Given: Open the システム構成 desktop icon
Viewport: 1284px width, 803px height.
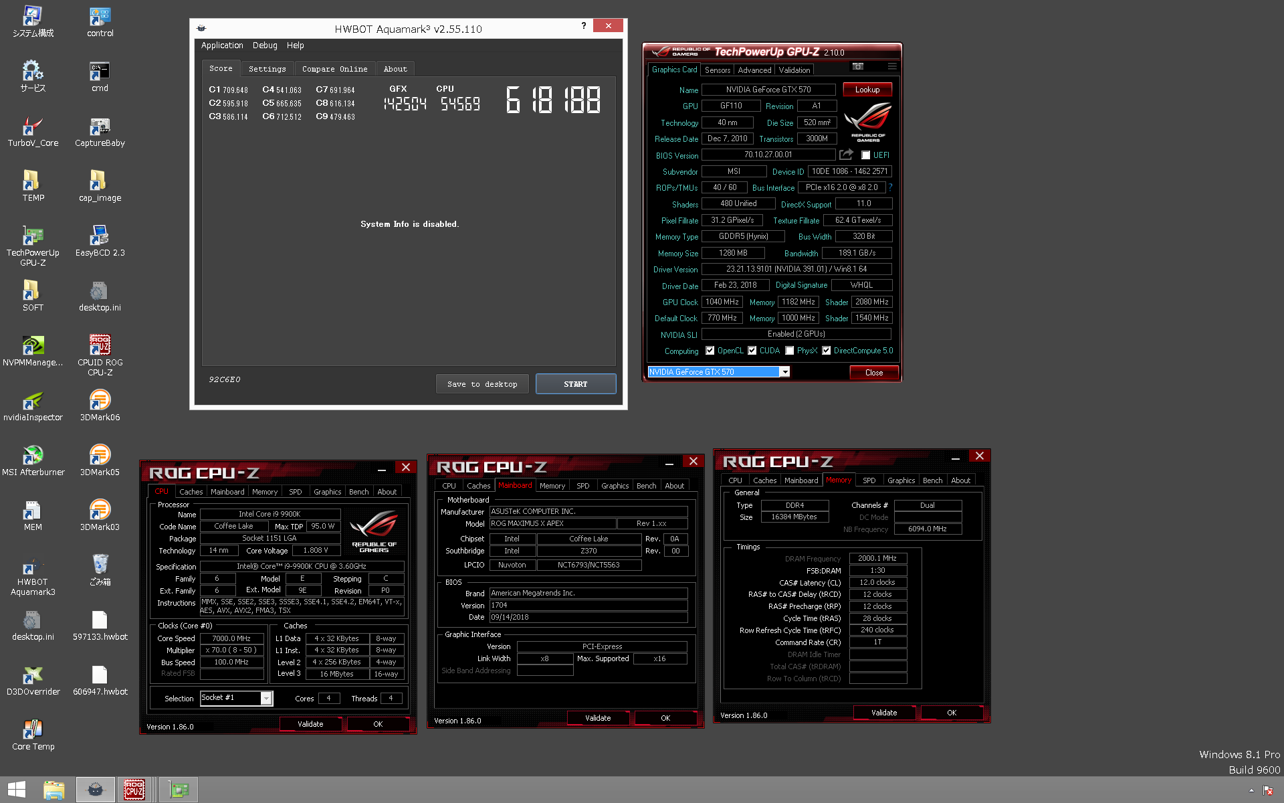Looking at the screenshot, I should (33, 21).
